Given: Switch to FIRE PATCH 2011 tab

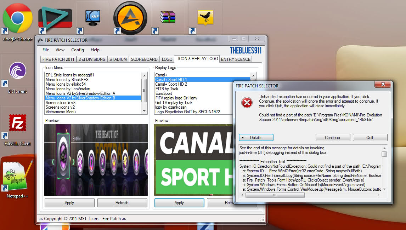Looking at the screenshot, I should [x=58, y=59].
